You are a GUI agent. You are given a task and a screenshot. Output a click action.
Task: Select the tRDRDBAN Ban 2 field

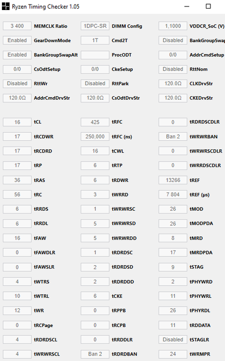tap(95, 354)
